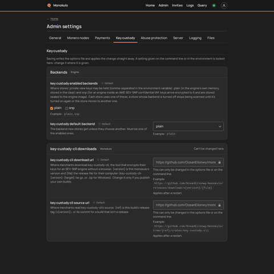
Task: Open the Logging tab
Action: click(195, 38)
